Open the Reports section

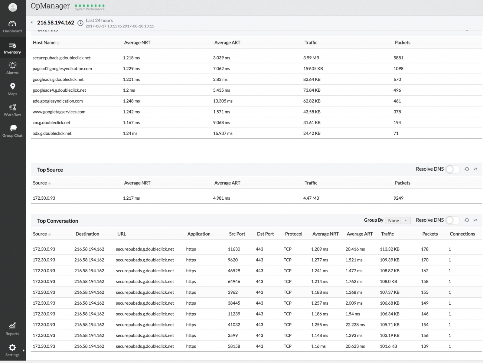pos(12,329)
